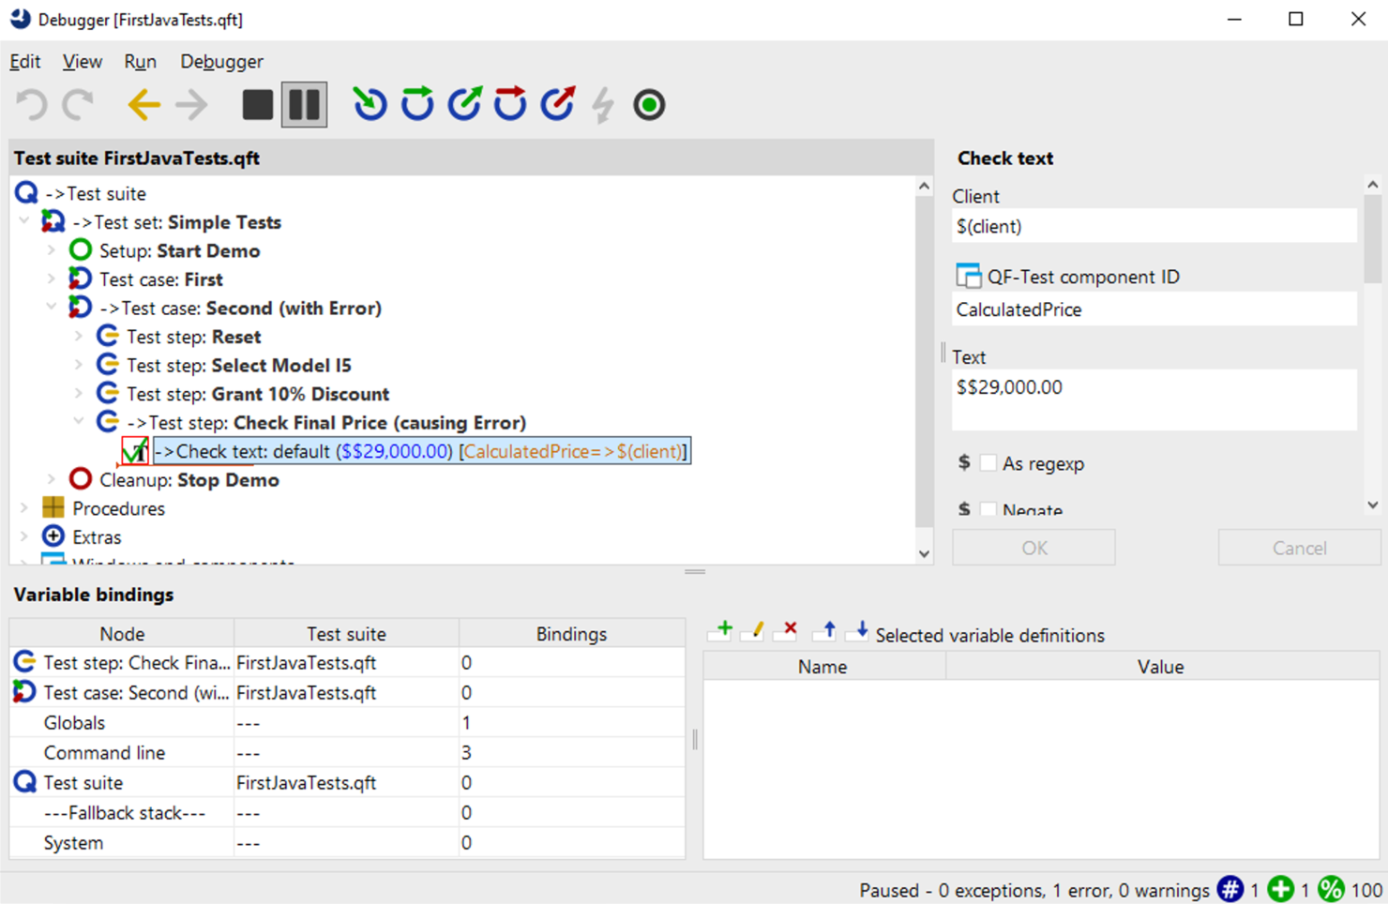
Task: Click the red checkmark Check text icon
Action: click(x=134, y=451)
